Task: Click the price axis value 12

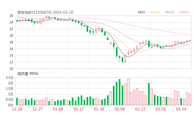Action: tap(11, 62)
